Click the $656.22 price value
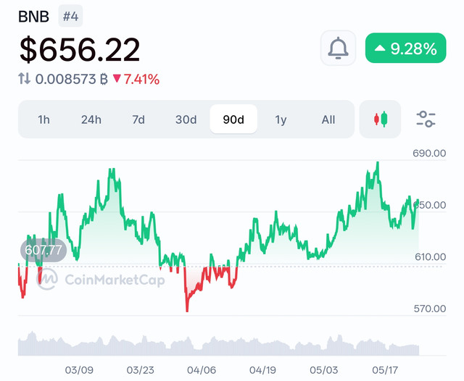This screenshot has height=381, width=464. point(80,49)
